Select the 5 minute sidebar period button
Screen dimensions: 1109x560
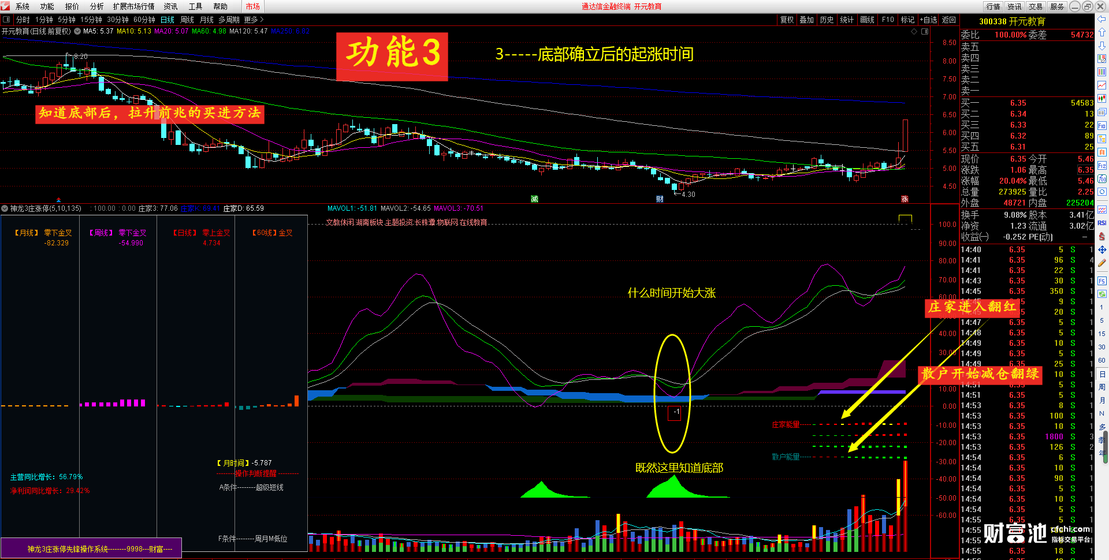[1101, 320]
